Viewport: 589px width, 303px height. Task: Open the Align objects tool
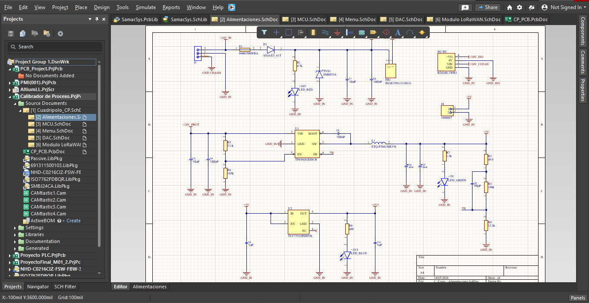[301, 32]
